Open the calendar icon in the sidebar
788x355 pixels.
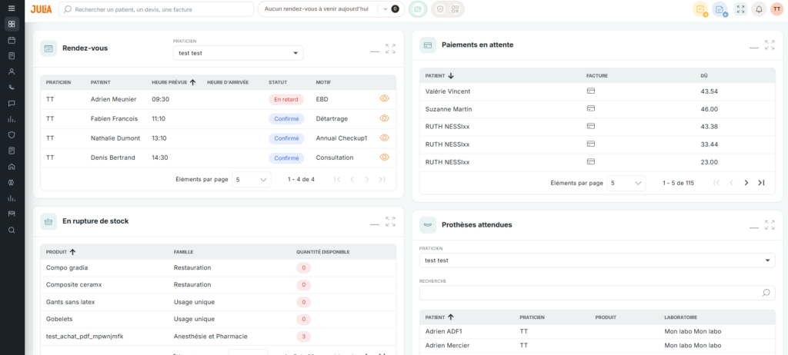pos(12,40)
